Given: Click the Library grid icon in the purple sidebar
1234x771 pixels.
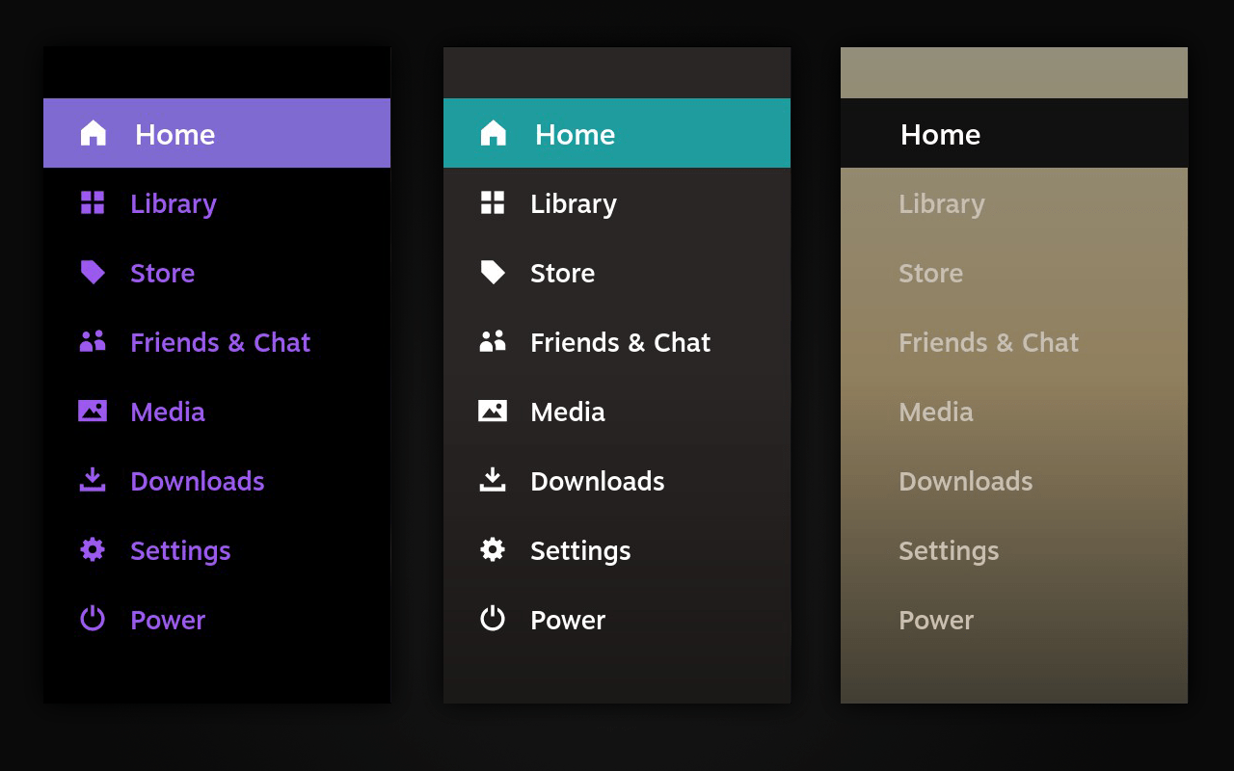Looking at the screenshot, I should pos(93,203).
